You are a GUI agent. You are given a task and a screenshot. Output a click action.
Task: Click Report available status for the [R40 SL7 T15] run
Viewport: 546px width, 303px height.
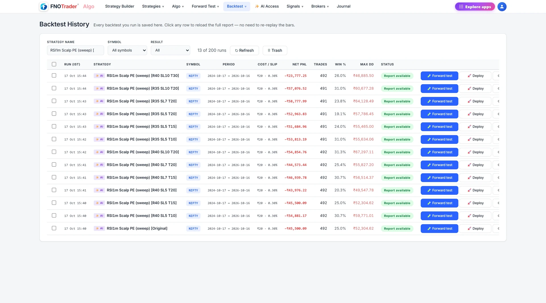click(397, 178)
